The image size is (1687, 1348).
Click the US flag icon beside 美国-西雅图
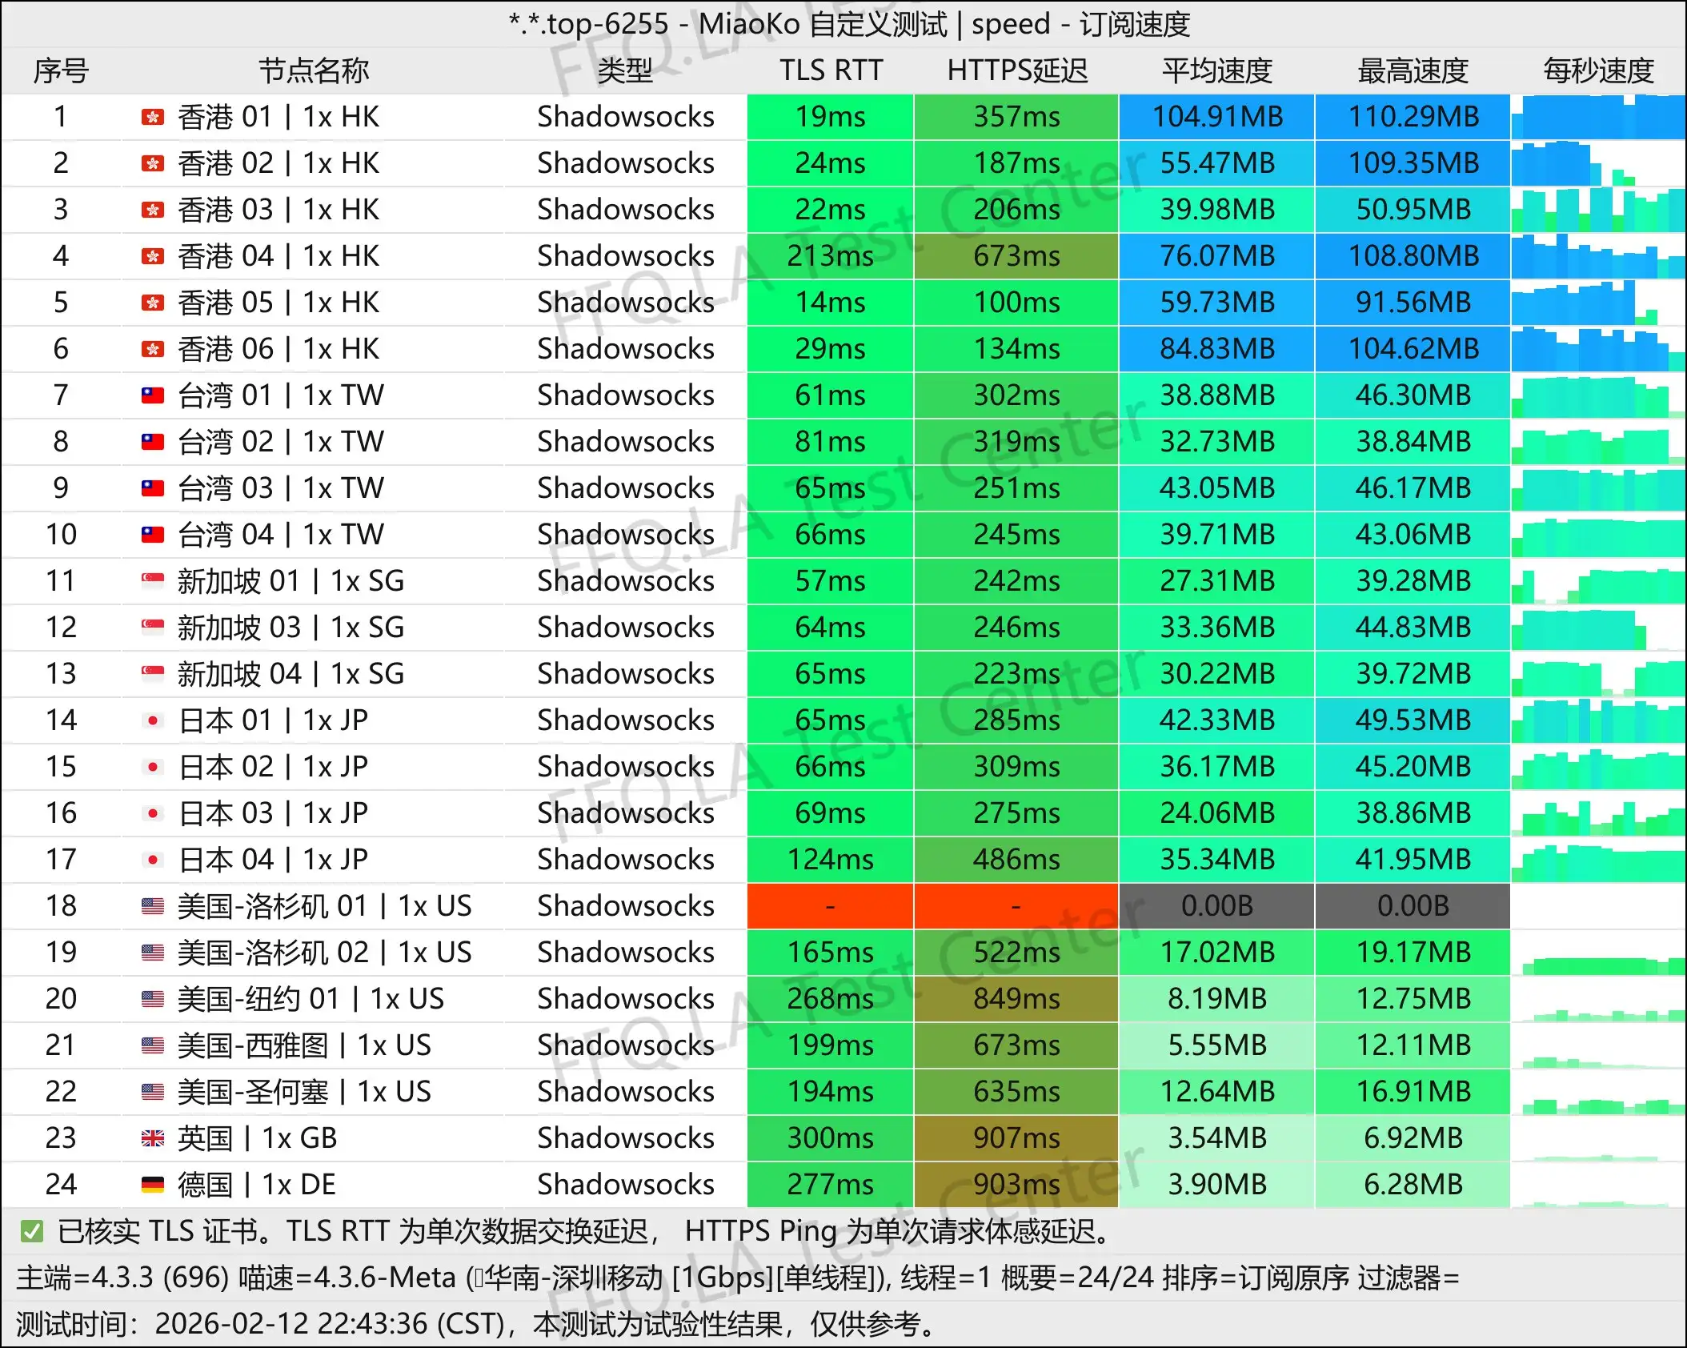click(x=152, y=1045)
